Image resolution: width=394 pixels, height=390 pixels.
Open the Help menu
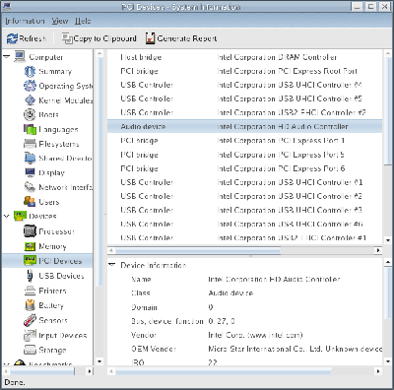pyautogui.click(x=83, y=21)
